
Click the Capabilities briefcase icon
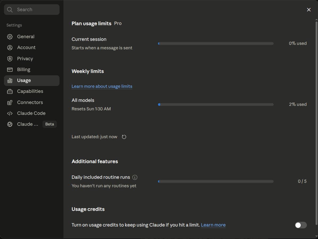tap(10, 92)
